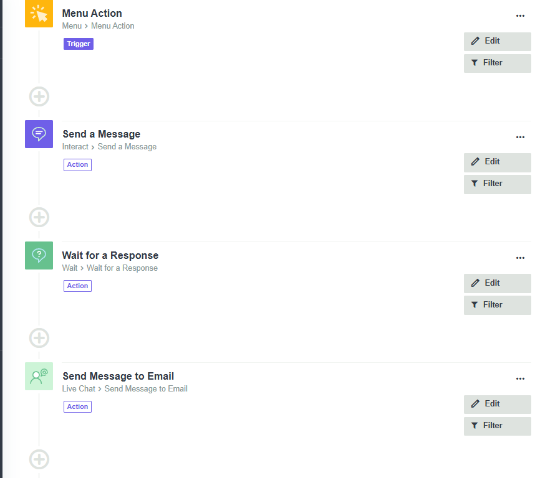Edit the Wait for a Response action
This screenshot has width=535, height=478.
[497, 283]
